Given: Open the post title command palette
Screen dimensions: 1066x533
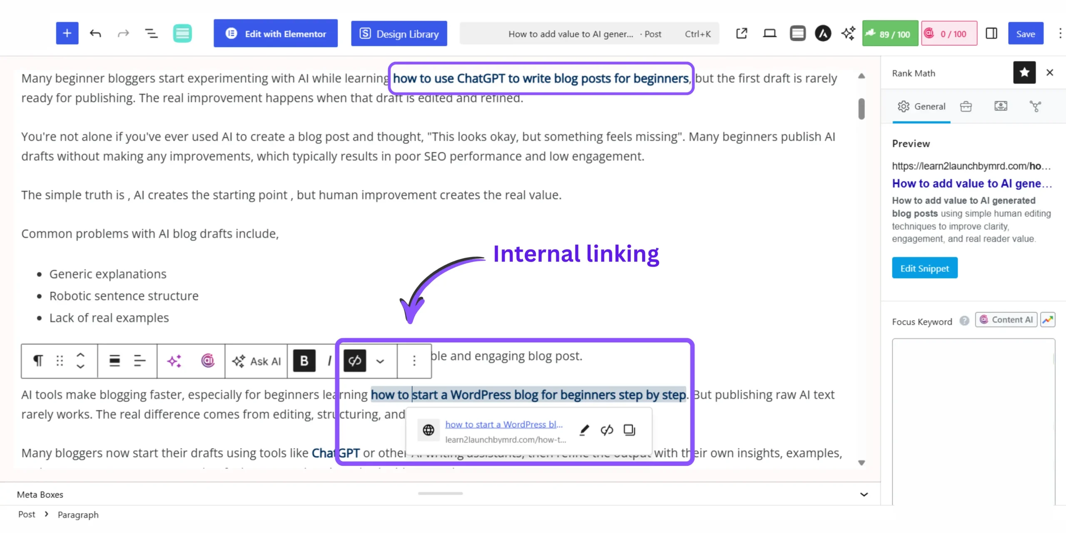Looking at the screenshot, I should click(589, 34).
